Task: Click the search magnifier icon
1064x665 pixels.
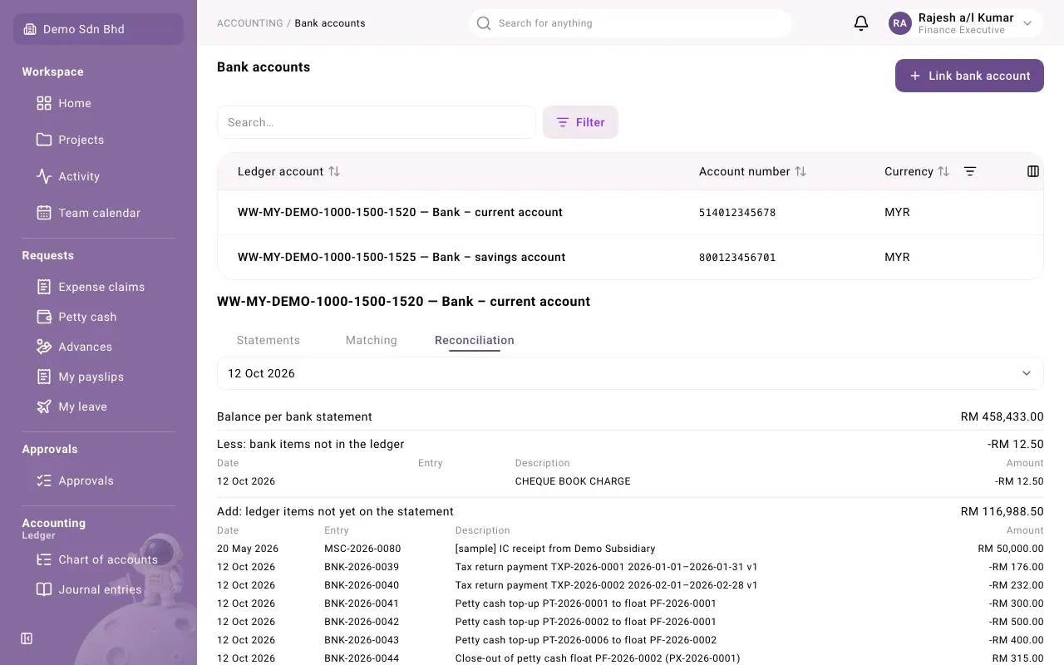Action: 483,23
